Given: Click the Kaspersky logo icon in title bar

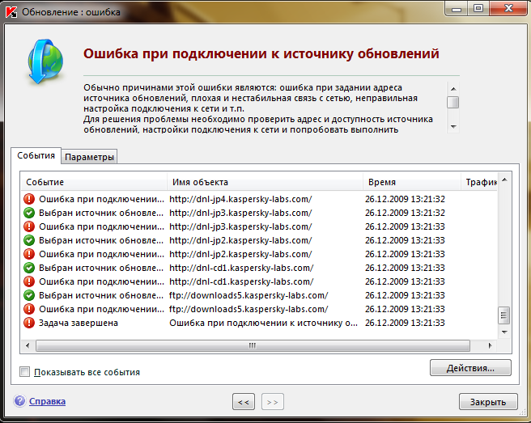Looking at the screenshot, I should click(x=11, y=11).
